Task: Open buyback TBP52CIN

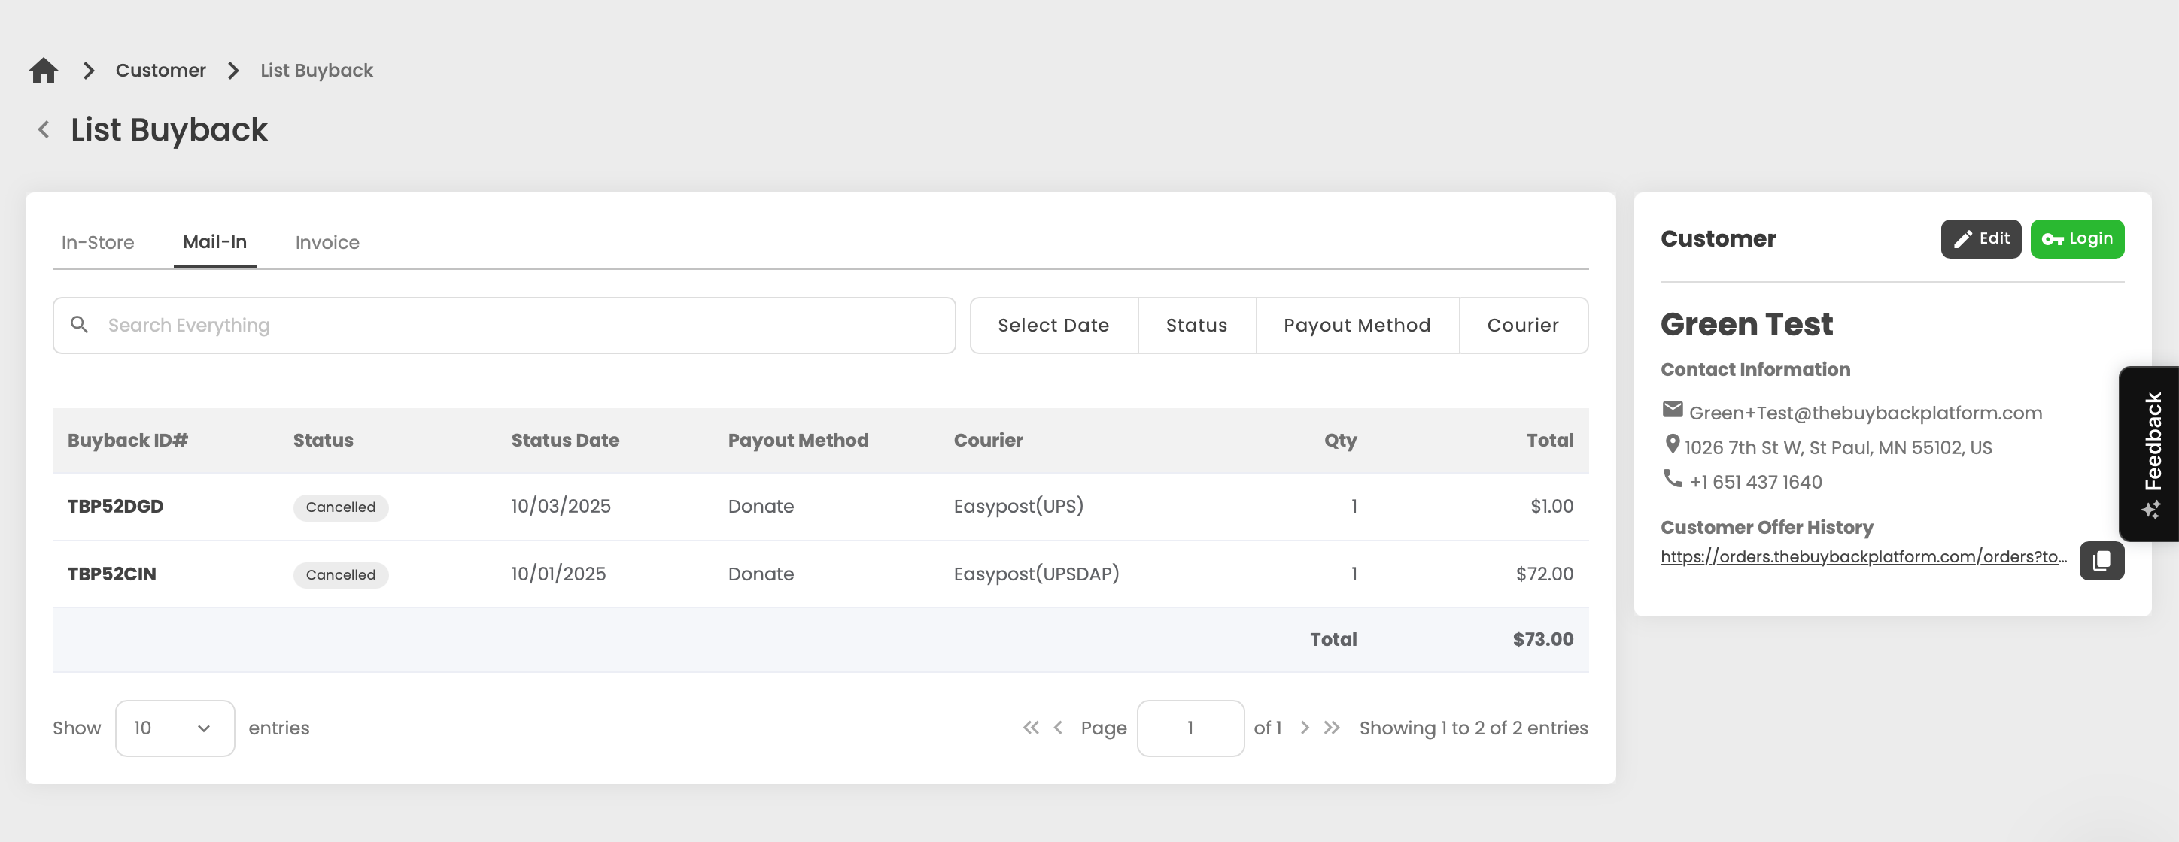Action: [111, 574]
